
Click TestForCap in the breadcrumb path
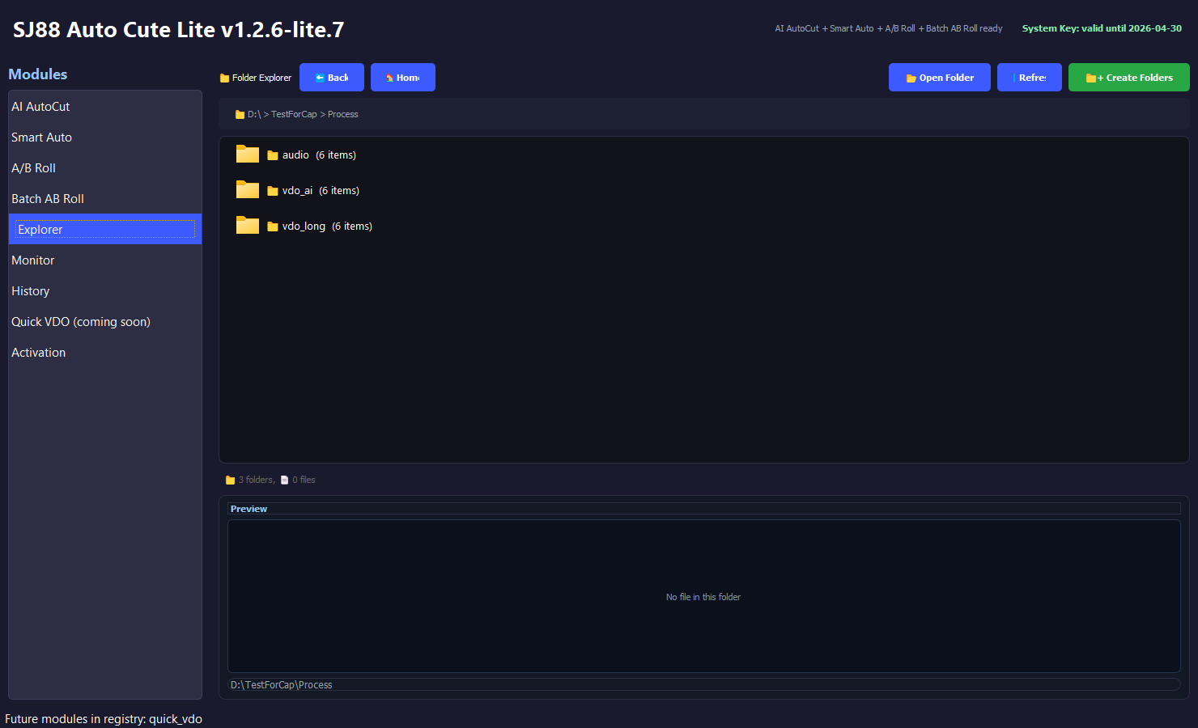294,115
